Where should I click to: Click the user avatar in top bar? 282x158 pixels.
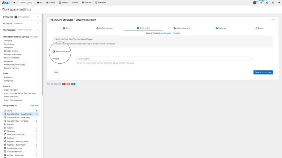pos(255,3)
